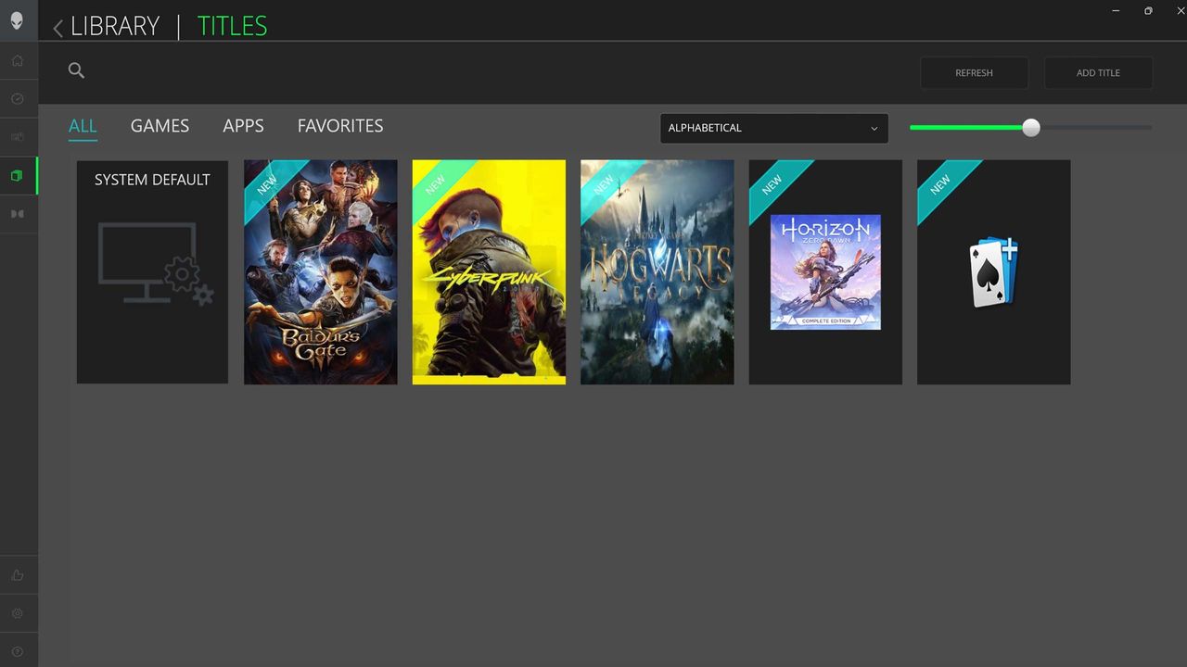This screenshot has height=667, width=1187.
Task: Open Settings gear in sidebar
Action: pyautogui.click(x=18, y=613)
